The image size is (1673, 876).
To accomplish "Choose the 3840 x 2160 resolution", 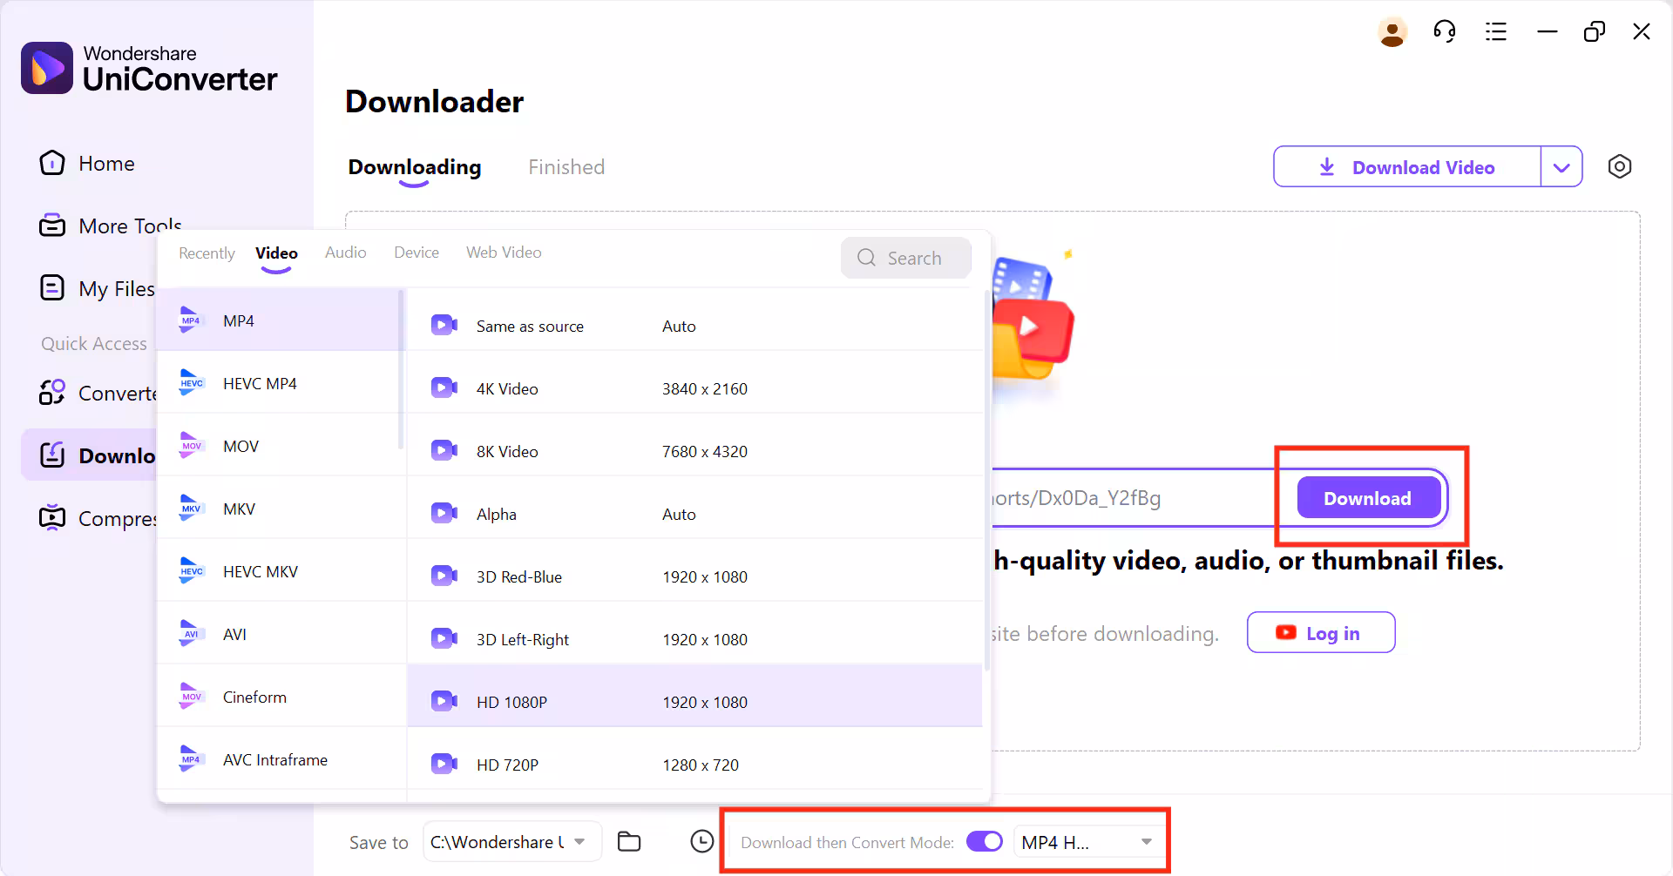I will (705, 389).
